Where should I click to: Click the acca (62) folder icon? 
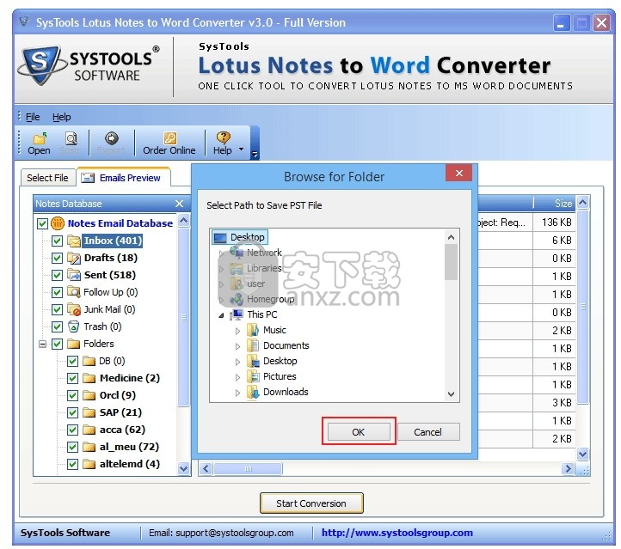tap(89, 430)
